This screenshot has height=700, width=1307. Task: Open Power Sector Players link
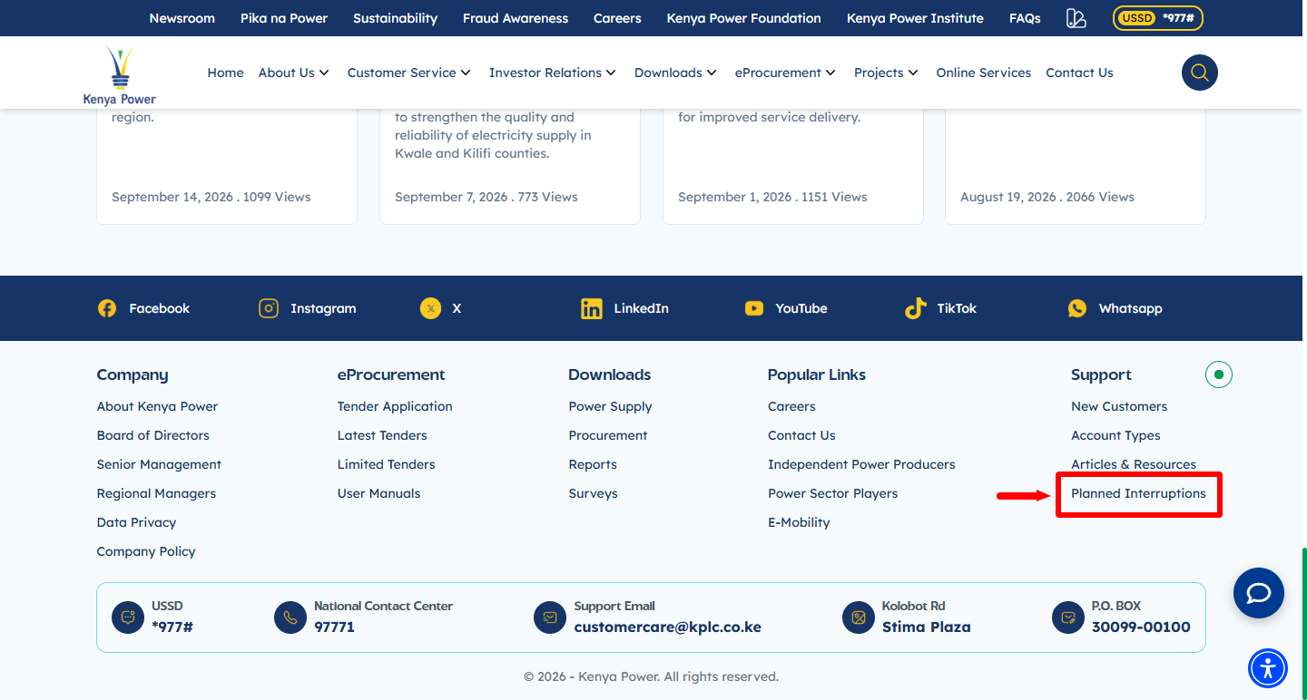(833, 493)
